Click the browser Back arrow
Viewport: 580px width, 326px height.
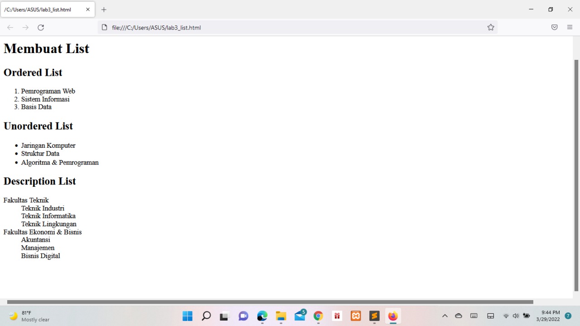[10, 28]
